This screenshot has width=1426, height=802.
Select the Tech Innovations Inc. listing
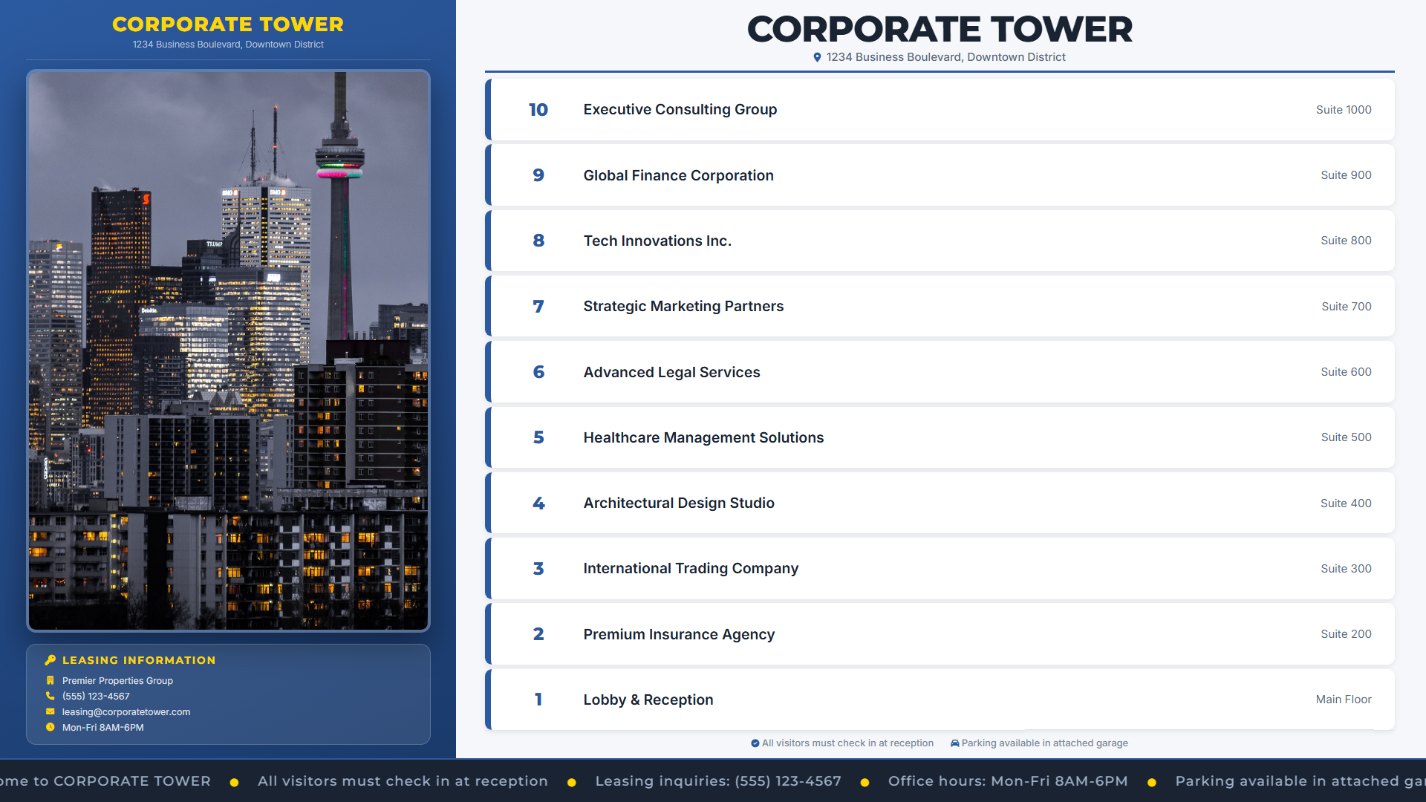(x=940, y=241)
